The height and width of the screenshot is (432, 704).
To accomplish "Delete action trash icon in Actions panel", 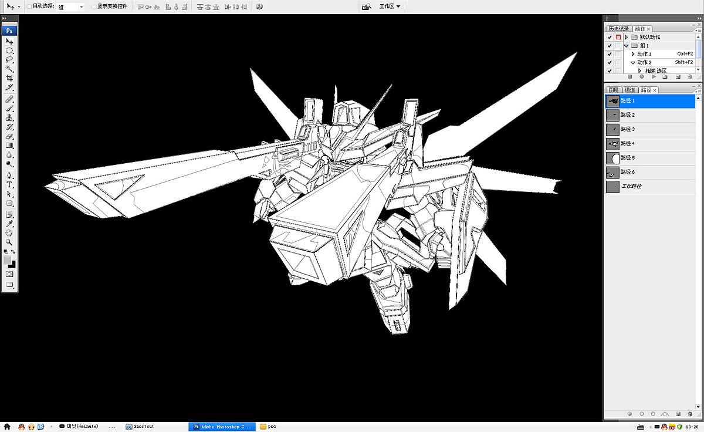I will pos(690,76).
